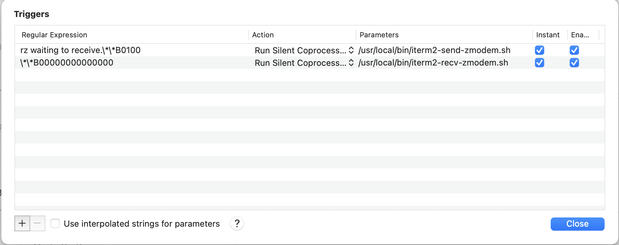Viewport: 619px width, 245px height.
Task: Edit the iterm2-send-zmodem.sh parameter field
Action: [x=435, y=50]
